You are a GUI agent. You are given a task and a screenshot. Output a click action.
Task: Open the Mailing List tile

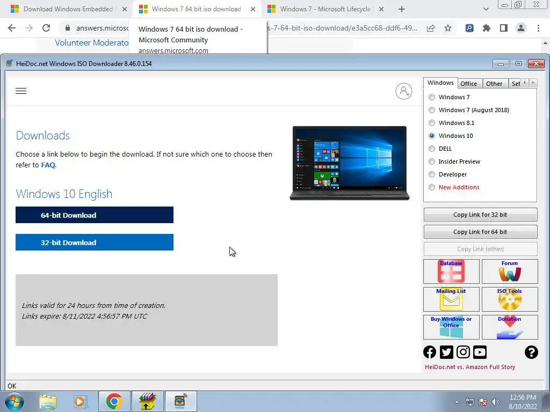(x=451, y=299)
